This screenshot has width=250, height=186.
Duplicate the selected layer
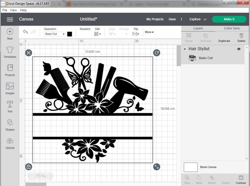click(x=224, y=41)
